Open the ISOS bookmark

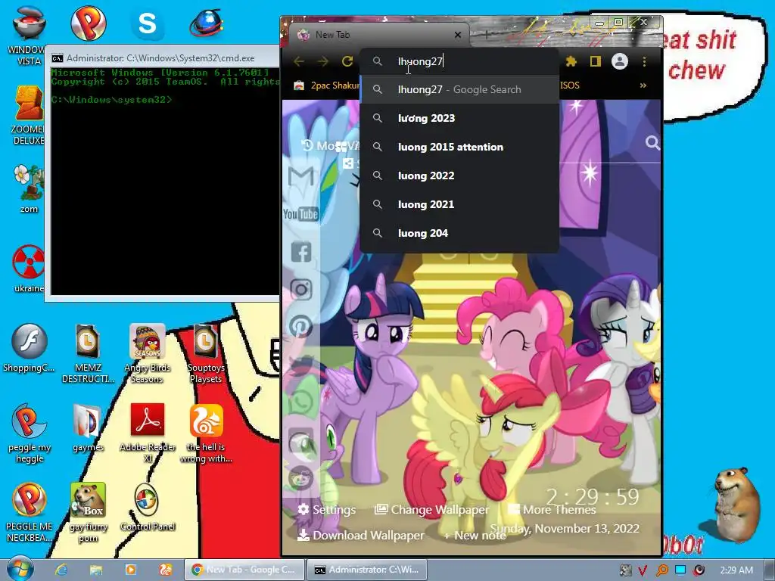pyautogui.click(x=569, y=85)
